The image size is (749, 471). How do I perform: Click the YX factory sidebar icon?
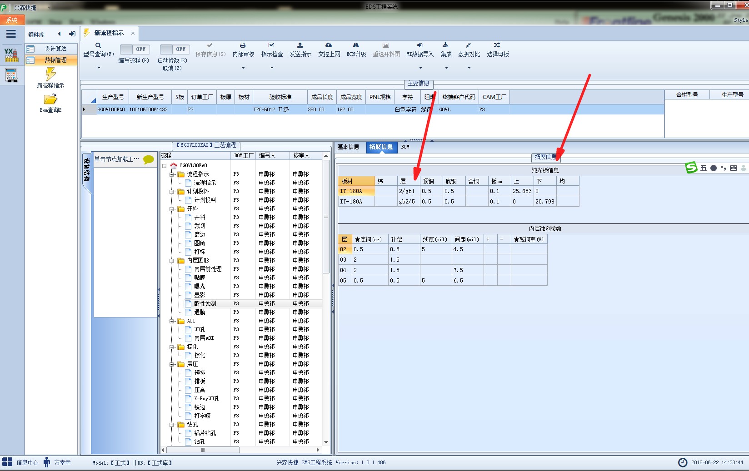pyautogui.click(x=11, y=55)
